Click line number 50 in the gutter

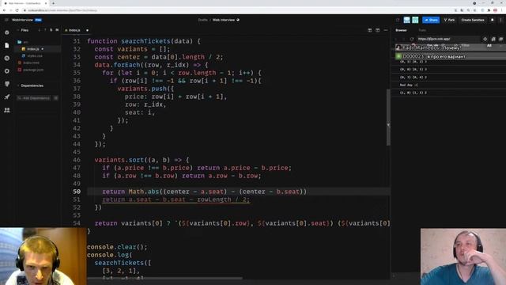(77, 192)
